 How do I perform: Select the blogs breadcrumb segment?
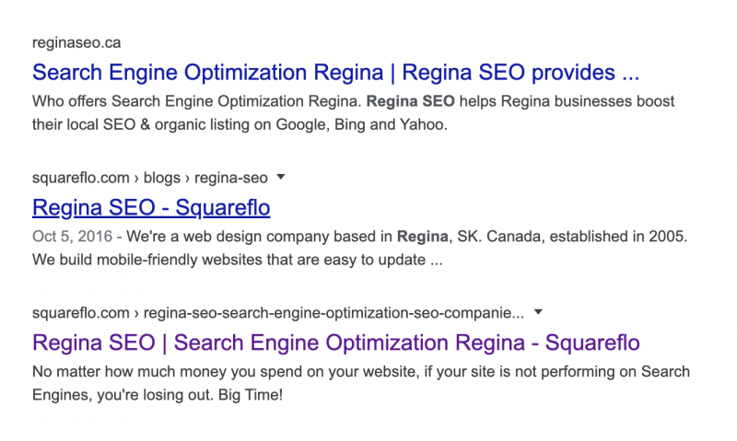(x=162, y=178)
